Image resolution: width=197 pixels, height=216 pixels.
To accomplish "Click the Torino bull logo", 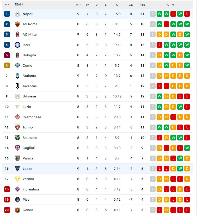I will coord(17,127).
